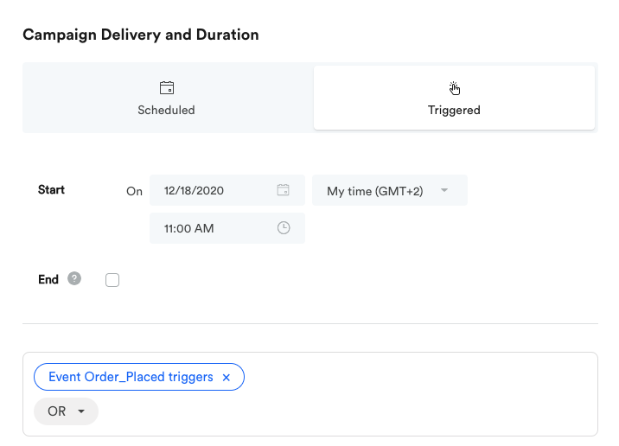This screenshot has height=446, width=619.
Task: Click the OR dropdown caret arrow
Action: (x=81, y=411)
